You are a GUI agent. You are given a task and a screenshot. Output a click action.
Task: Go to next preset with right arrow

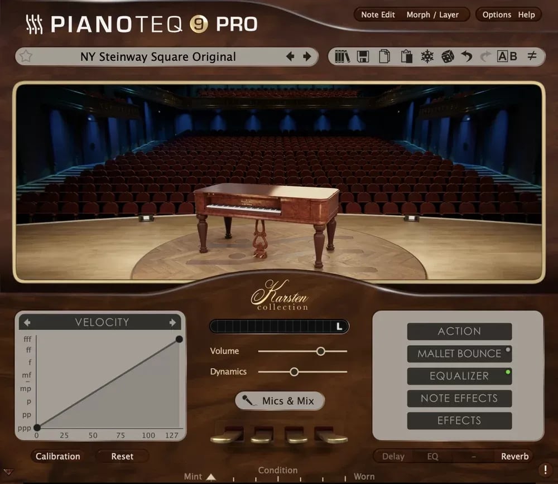[307, 56]
